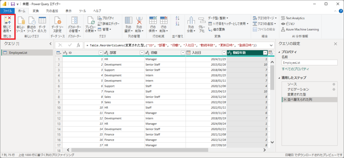Expand the formula bar chevron
The width and height of the screenshot is (344, 158).
click(271, 45)
